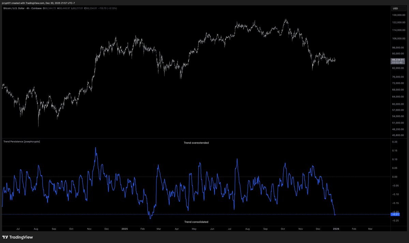409x243 pixels.
Task: Click the 45,800.00 price axis label
Action: 398,135
